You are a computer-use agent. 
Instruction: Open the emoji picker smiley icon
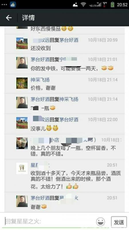100,222
